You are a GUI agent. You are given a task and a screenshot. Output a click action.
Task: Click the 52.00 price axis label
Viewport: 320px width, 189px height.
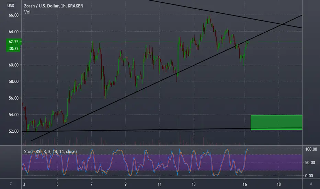pos(13,131)
